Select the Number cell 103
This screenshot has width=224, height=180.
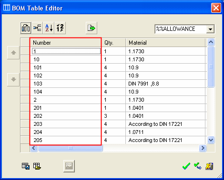(x=65, y=84)
